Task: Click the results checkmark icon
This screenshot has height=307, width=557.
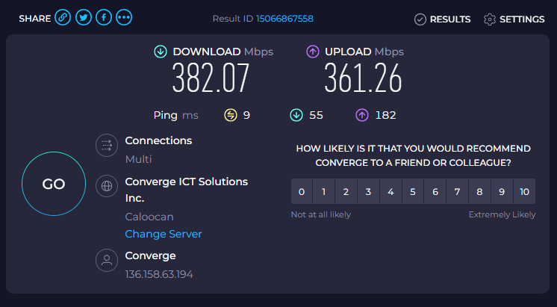Action: [x=420, y=19]
